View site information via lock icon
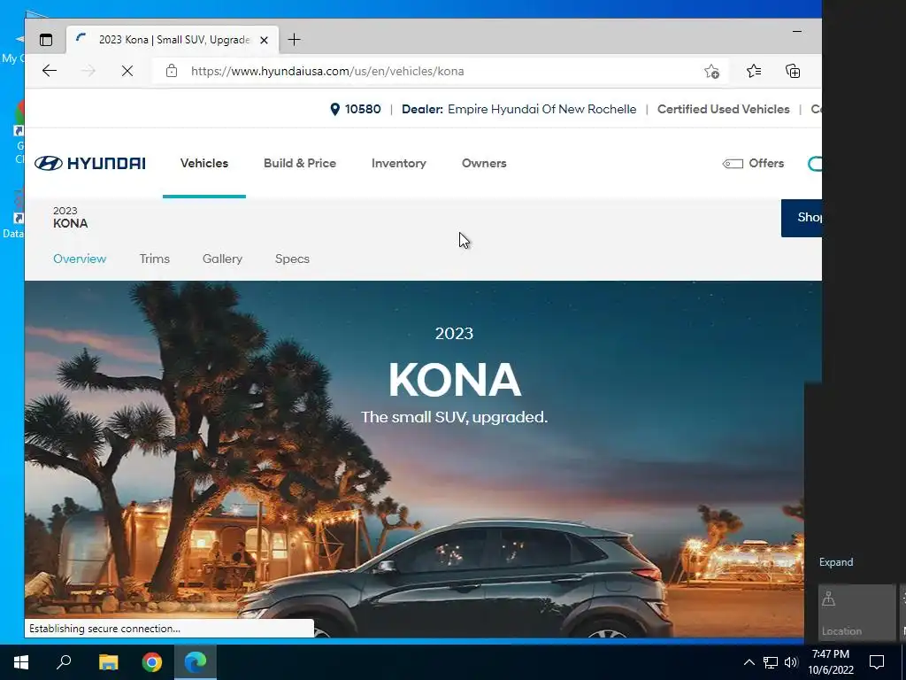Viewport: 906px width, 680px height. point(172,71)
